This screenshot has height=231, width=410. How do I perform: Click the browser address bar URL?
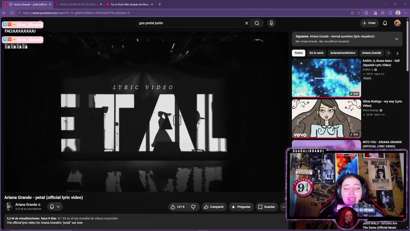(x=76, y=13)
